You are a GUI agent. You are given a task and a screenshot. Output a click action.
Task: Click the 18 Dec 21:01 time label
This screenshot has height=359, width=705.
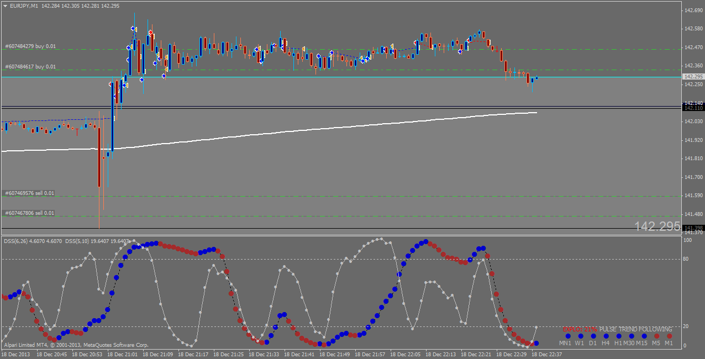122,354
